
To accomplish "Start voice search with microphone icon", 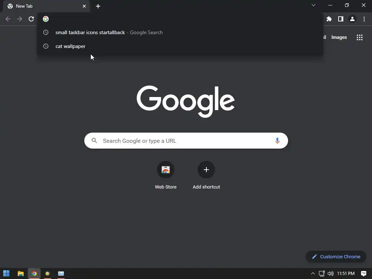I will pyautogui.click(x=277, y=141).
